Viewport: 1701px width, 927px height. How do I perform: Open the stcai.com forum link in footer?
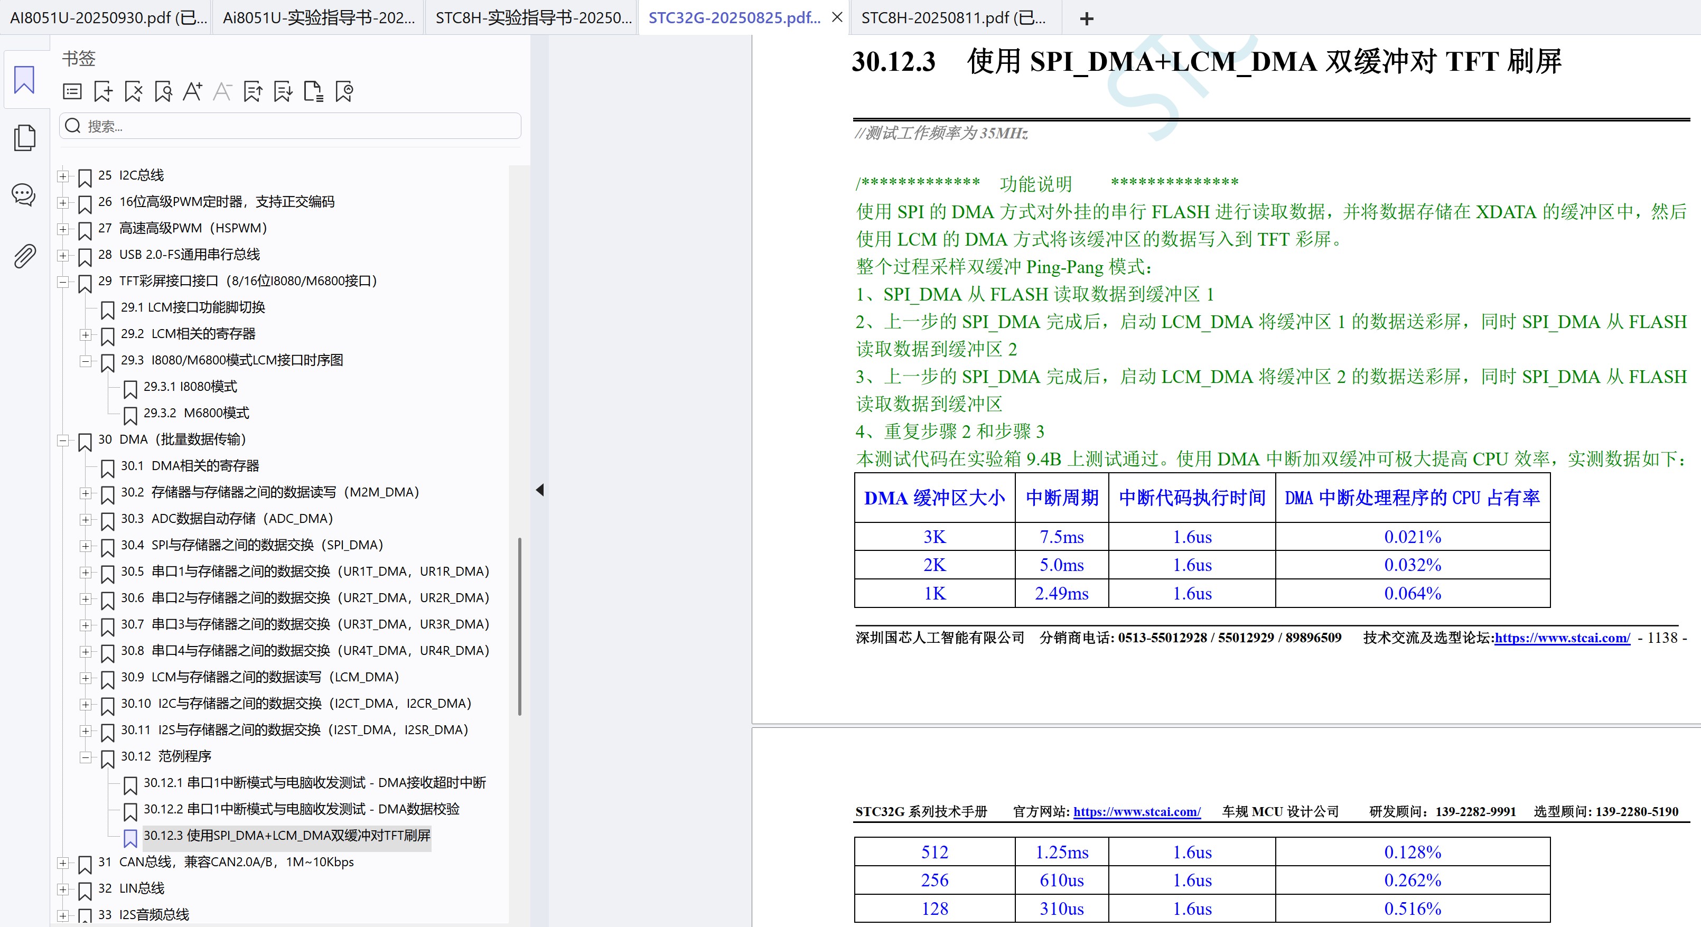pos(1562,638)
